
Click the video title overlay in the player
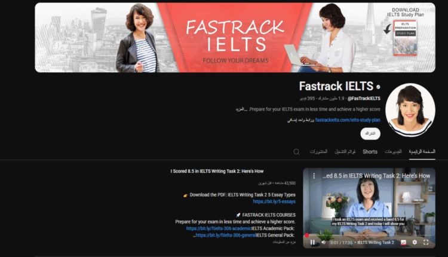[376, 176]
